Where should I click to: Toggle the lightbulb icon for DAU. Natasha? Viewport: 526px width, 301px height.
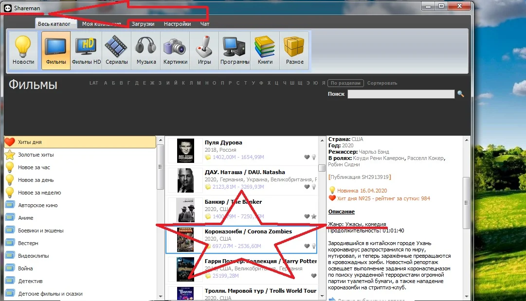(313, 187)
